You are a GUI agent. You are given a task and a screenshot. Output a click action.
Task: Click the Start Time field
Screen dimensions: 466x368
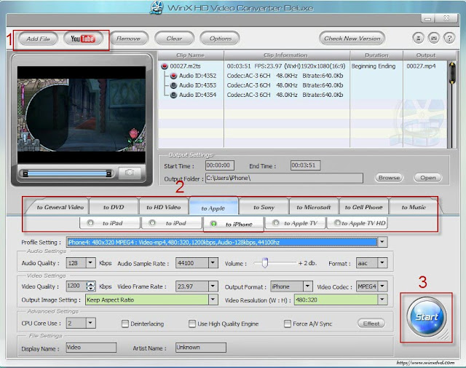click(220, 165)
